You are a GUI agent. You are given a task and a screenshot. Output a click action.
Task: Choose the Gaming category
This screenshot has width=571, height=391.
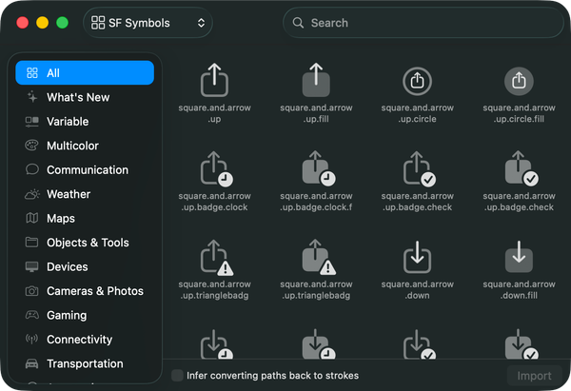tap(85, 315)
